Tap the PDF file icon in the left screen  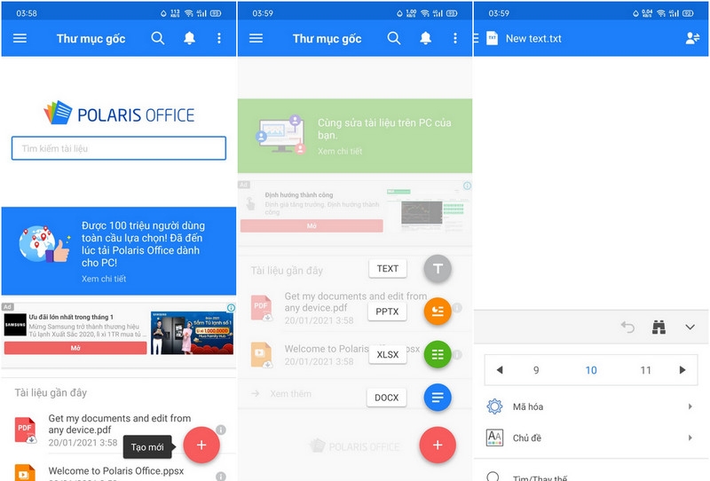pos(26,430)
